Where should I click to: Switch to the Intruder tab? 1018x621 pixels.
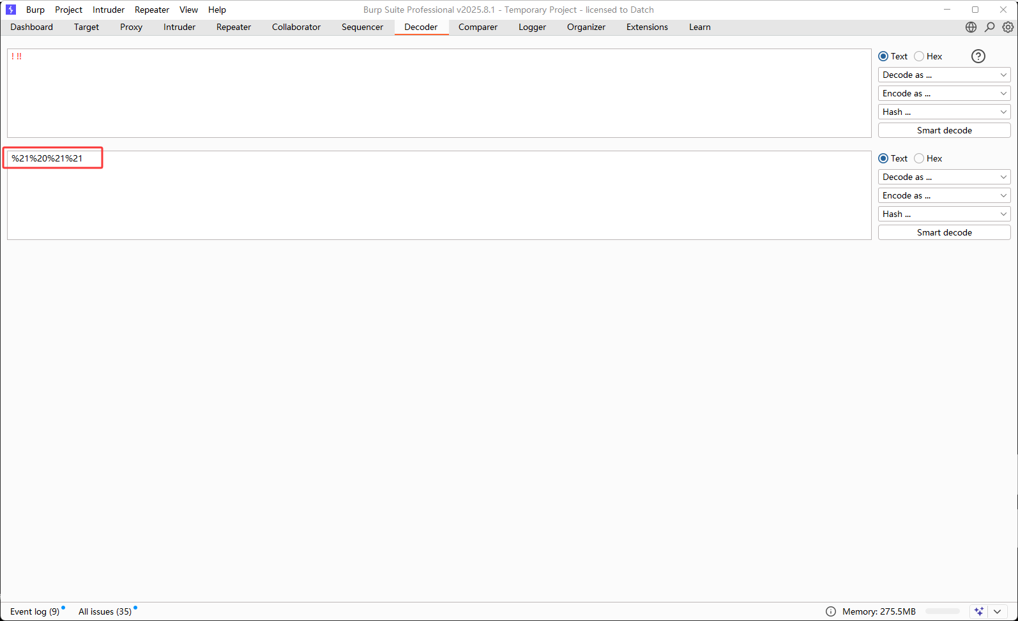pyautogui.click(x=179, y=27)
